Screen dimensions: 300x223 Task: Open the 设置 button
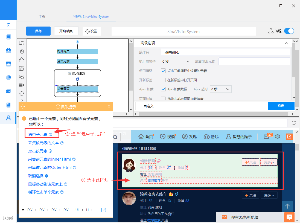coord(91,31)
